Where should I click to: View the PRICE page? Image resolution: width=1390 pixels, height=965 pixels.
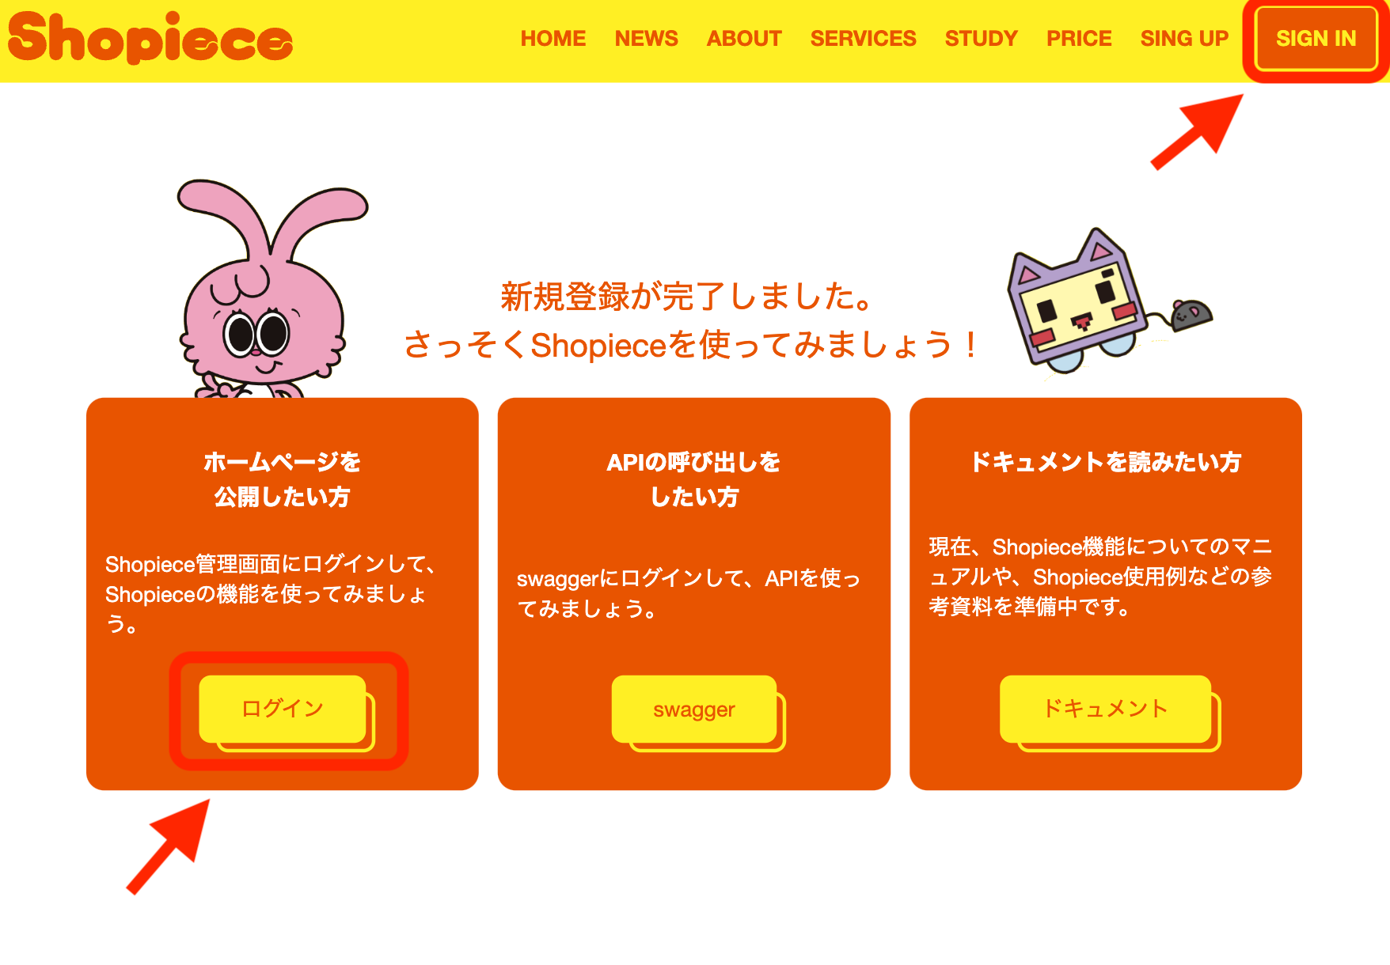coord(1079,38)
